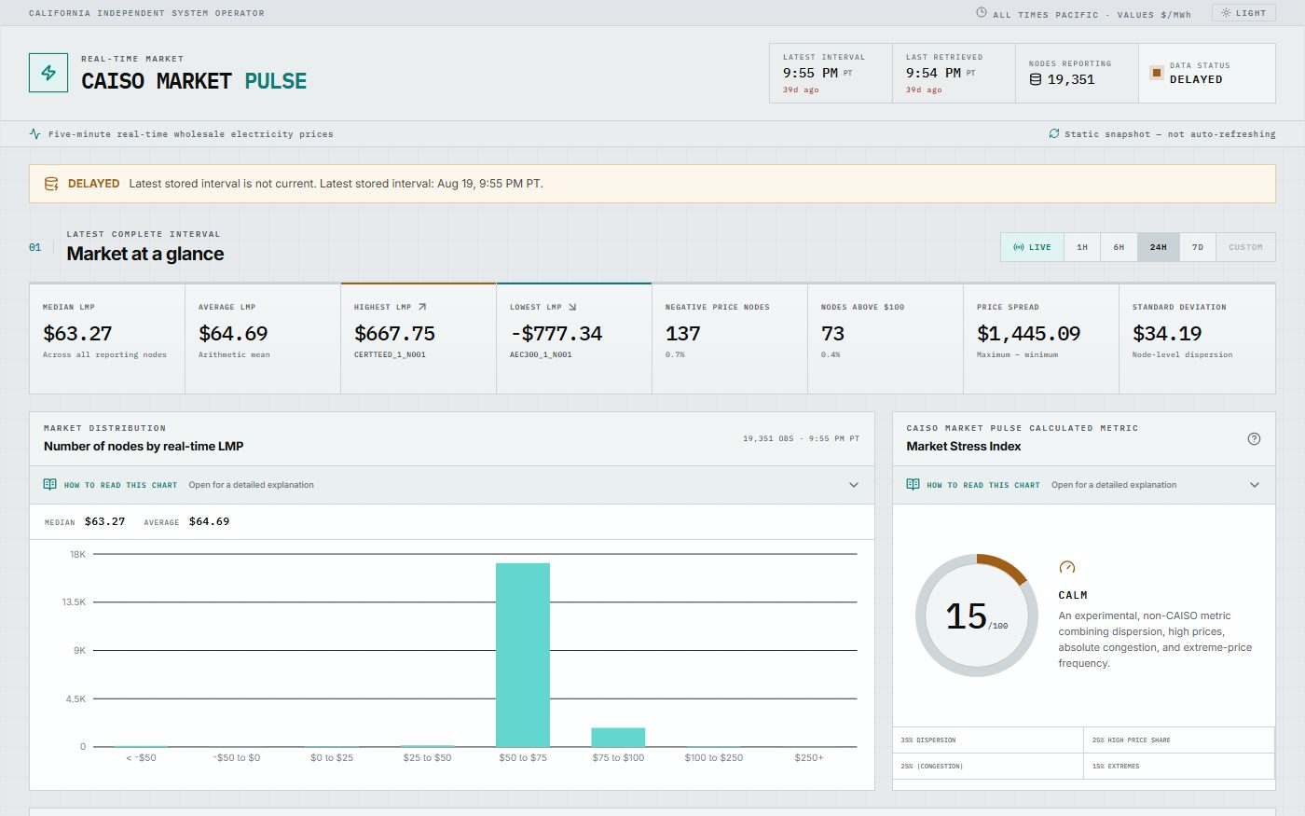Toggle the Live range mode
1305x816 pixels.
tap(1032, 247)
